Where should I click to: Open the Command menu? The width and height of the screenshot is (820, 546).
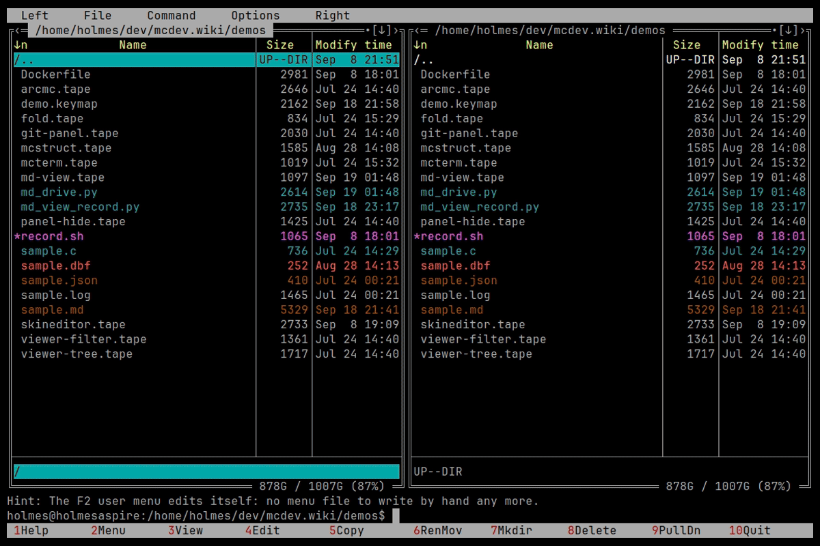[171, 15]
